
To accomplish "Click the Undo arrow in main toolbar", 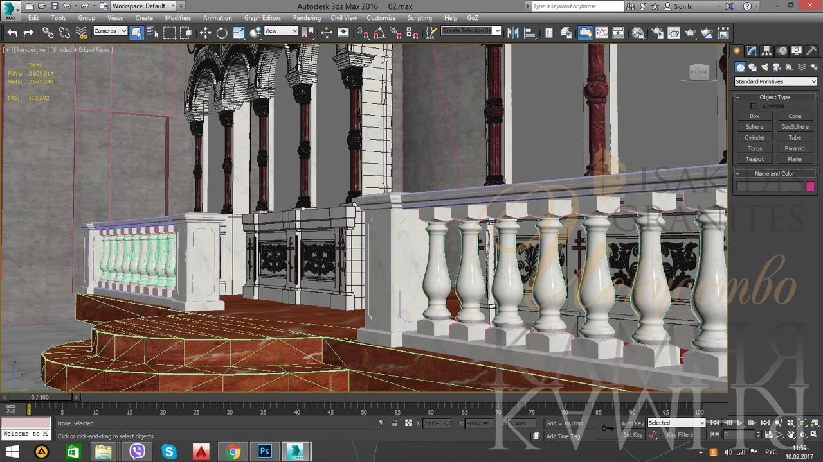I will click(12, 33).
